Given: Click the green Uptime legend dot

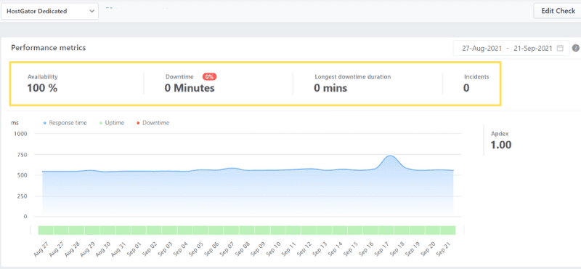Looking at the screenshot, I should click(101, 123).
